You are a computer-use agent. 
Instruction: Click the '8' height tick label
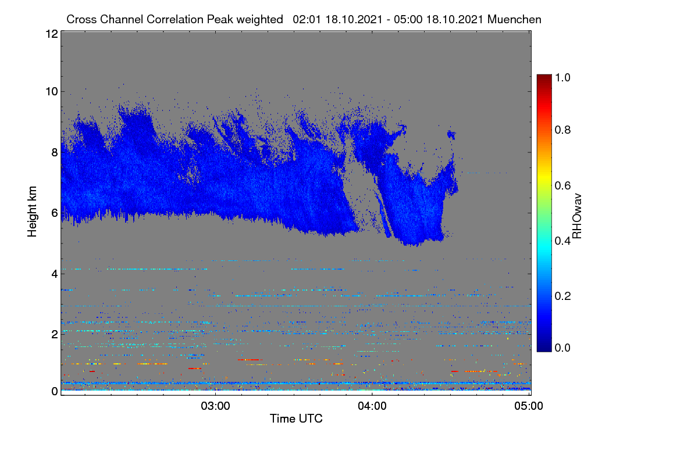click(55, 152)
